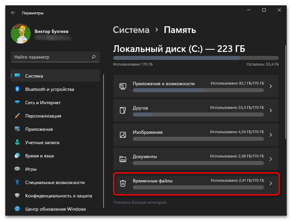This screenshot has width=292, height=221.
Task: Click the sidebar vertical scrollbar
Action: point(103,141)
